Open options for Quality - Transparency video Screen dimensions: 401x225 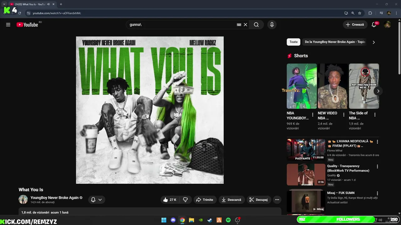[377, 167]
